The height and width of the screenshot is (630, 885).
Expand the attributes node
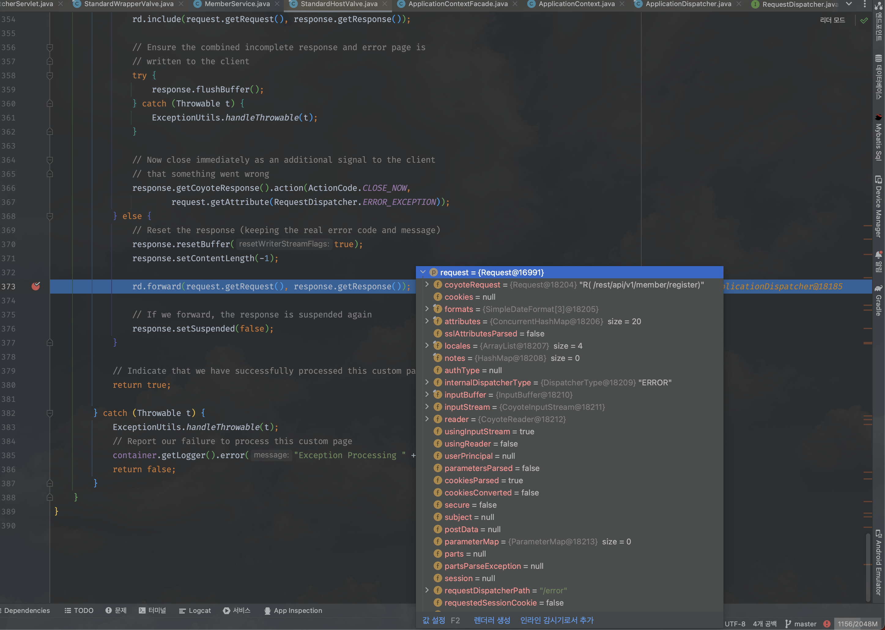coord(427,321)
